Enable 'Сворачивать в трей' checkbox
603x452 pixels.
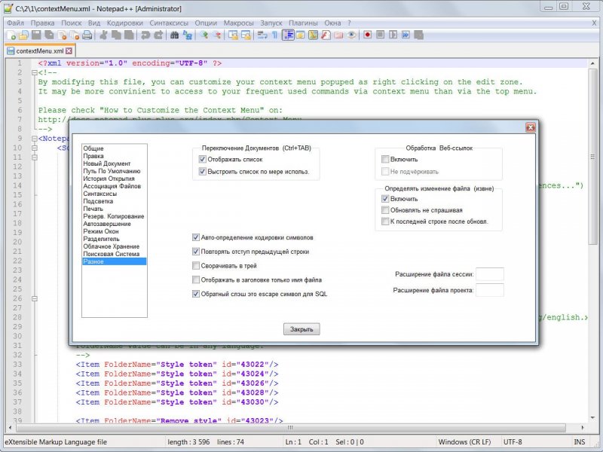pyautogui.click(x=196, y=266)
